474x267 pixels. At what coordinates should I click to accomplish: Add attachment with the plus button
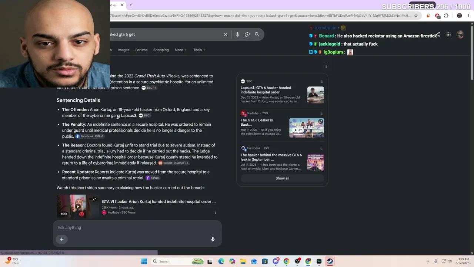62,239
